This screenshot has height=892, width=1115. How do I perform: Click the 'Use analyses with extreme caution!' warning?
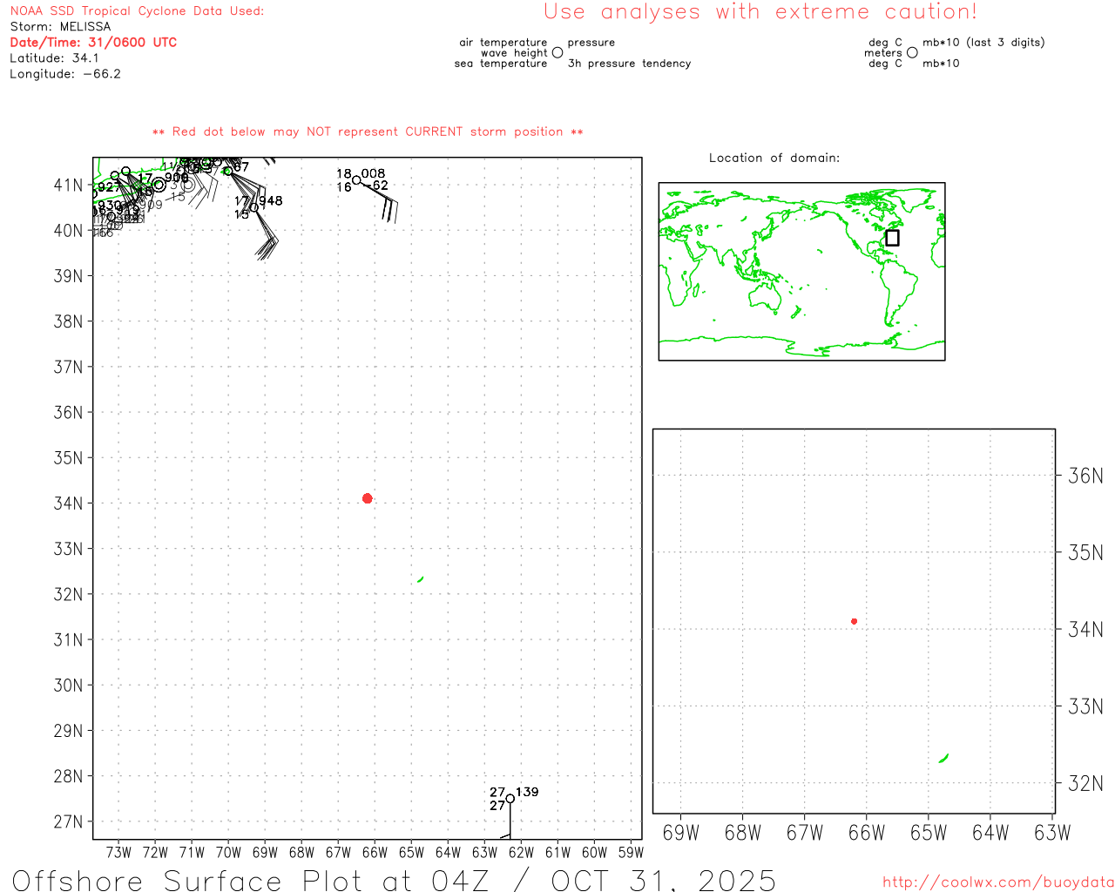(760, 12)
